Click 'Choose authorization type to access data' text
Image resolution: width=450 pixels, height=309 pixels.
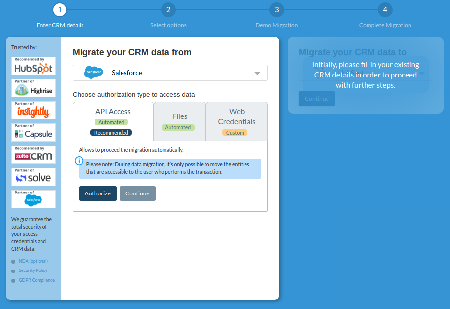coord(134,95)
